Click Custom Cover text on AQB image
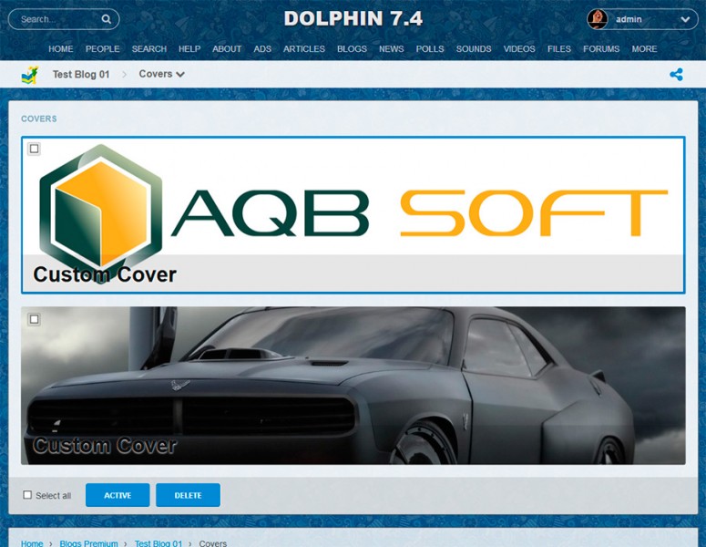The height and width of the screenshot is (547, 706). [x=105, y=274]
